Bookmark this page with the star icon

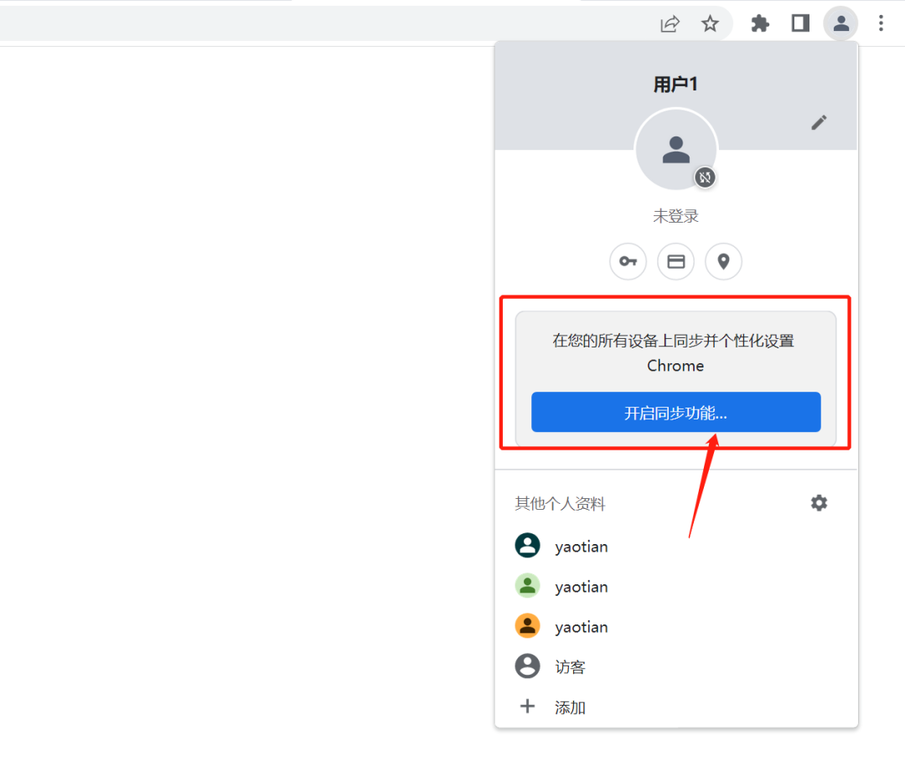click(x=710, y=23)
